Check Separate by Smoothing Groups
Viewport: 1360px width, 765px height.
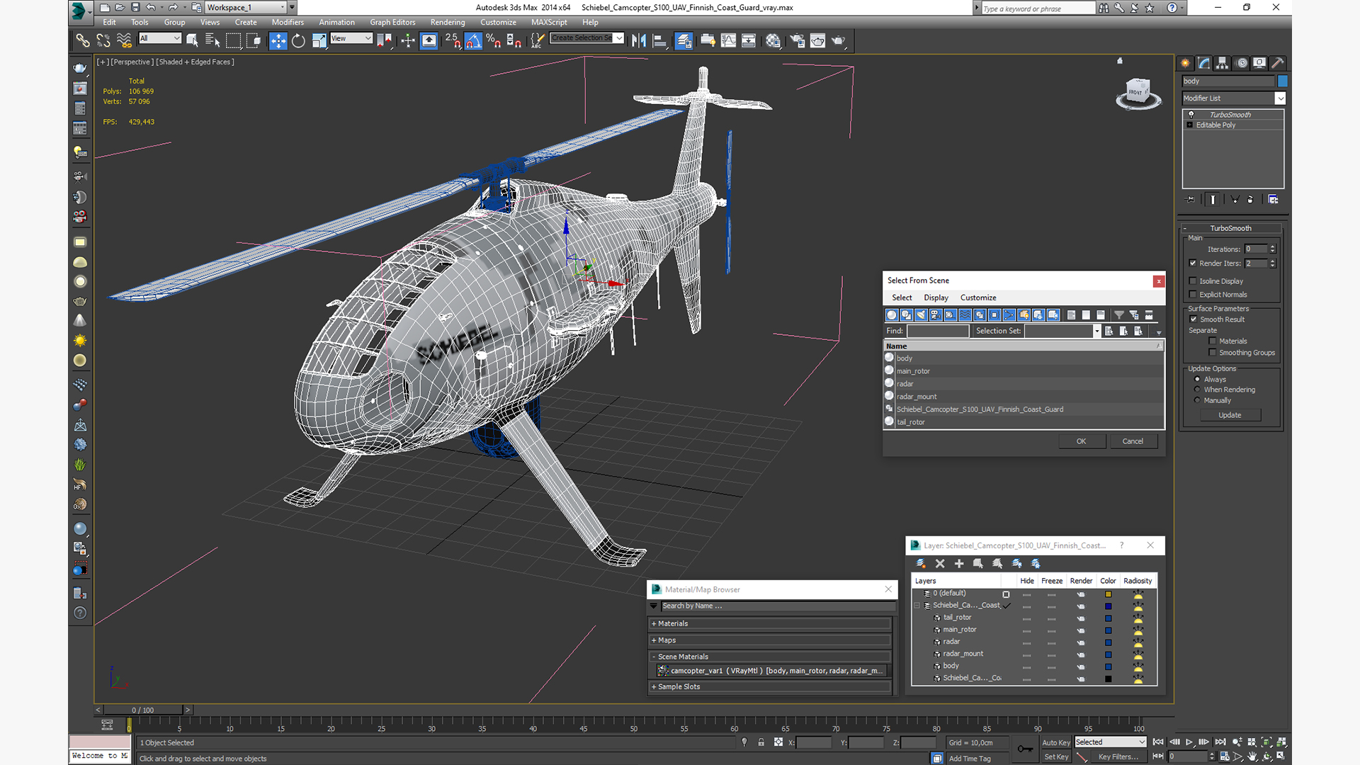point(1213,353)
